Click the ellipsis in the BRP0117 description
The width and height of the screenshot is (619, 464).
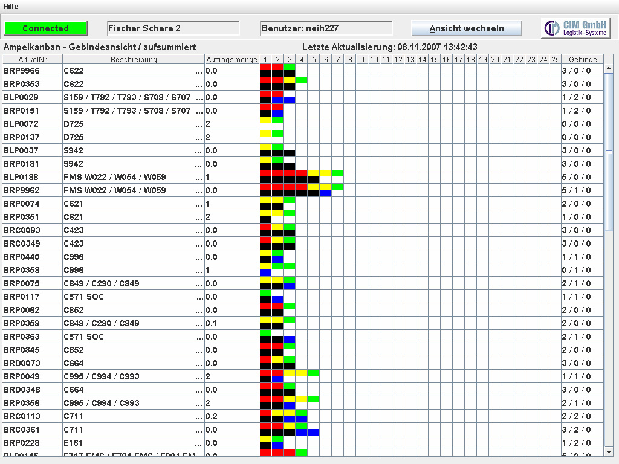pos(199,297)
